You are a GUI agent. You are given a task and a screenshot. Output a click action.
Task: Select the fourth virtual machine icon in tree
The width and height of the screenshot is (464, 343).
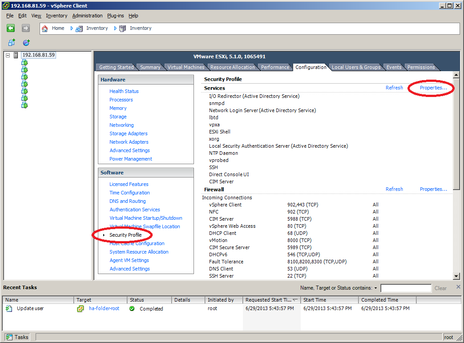(24, 84)
